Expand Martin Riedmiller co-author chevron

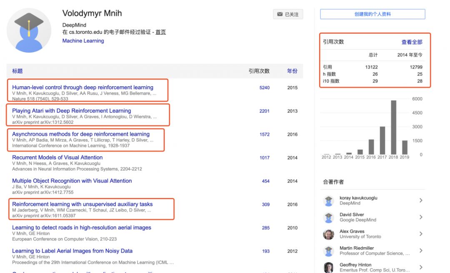pyautogui.click(x=421, y=250)
